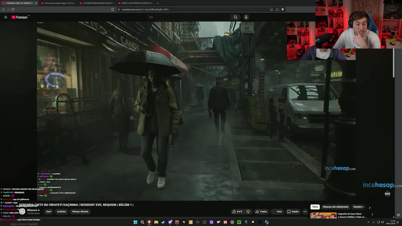Expand system tray hidden icons chevron
This screenshot has height=226, width=402.
click(x=368, y=222)
